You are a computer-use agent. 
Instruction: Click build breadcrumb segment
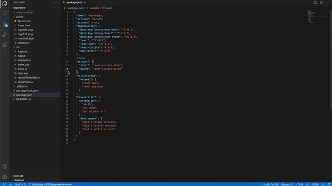click(x=108, y=8)
